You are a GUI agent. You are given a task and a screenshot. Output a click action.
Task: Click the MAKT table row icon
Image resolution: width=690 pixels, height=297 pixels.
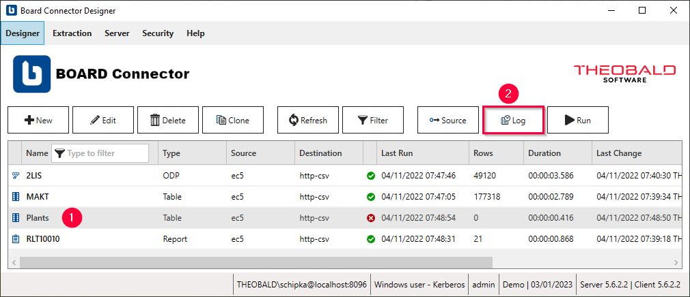coord(16,197)
